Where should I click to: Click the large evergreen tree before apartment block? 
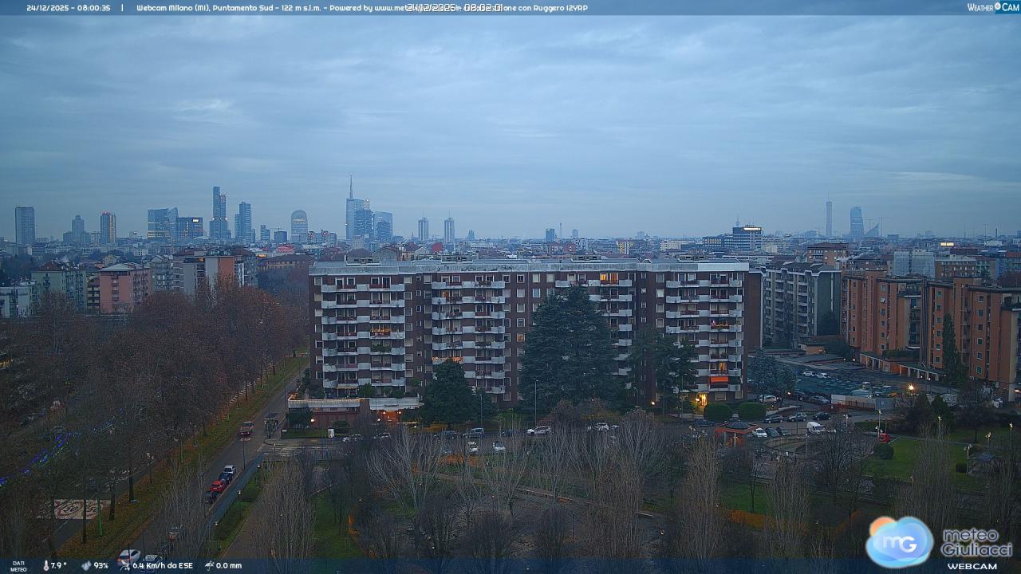tap(568, 351)
